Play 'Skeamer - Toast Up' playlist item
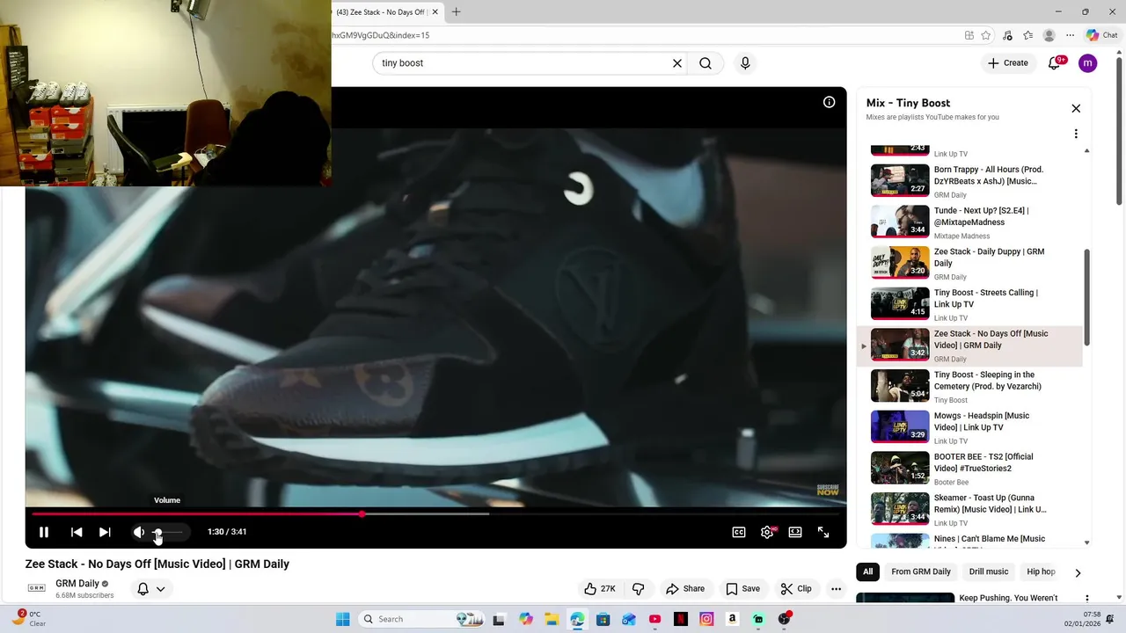This screenshot has width=1126, height=633. (x=969, y=509)
